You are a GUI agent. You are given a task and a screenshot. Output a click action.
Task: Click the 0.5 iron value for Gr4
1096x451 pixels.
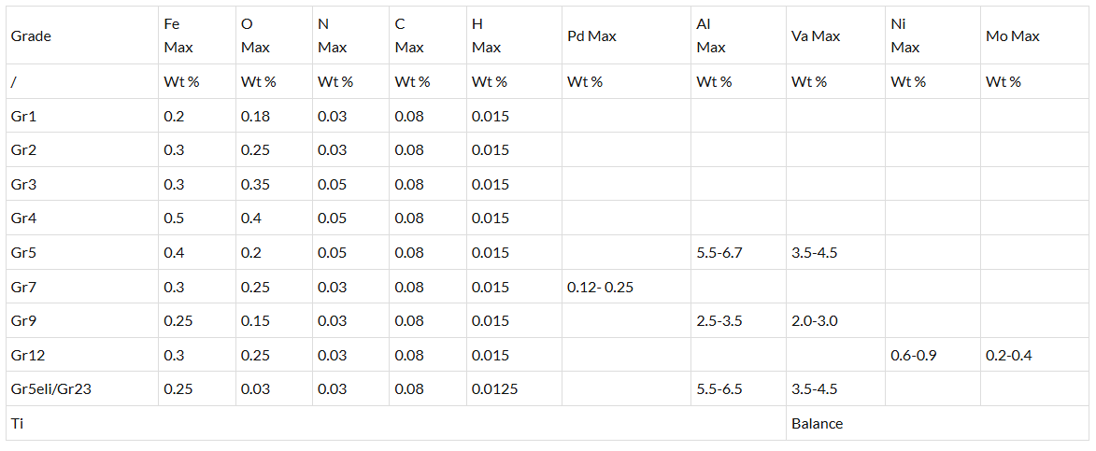click(174, 218)
